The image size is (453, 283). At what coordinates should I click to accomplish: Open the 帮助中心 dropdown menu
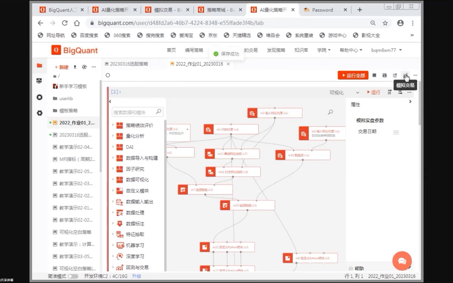pyautogui.click(x=351, y=50)
